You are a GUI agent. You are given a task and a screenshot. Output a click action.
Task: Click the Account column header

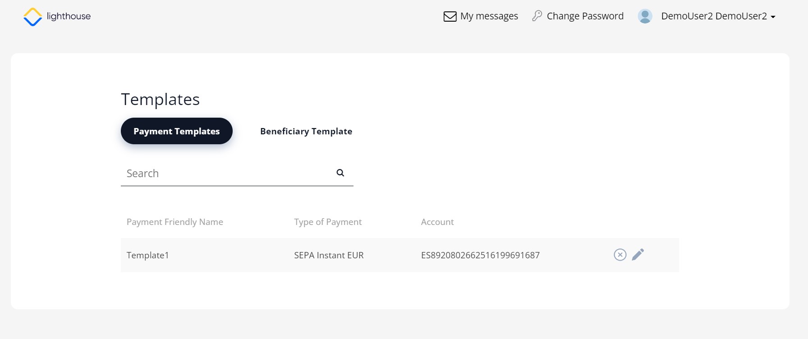pyautogui.click(x=437, y=222)
